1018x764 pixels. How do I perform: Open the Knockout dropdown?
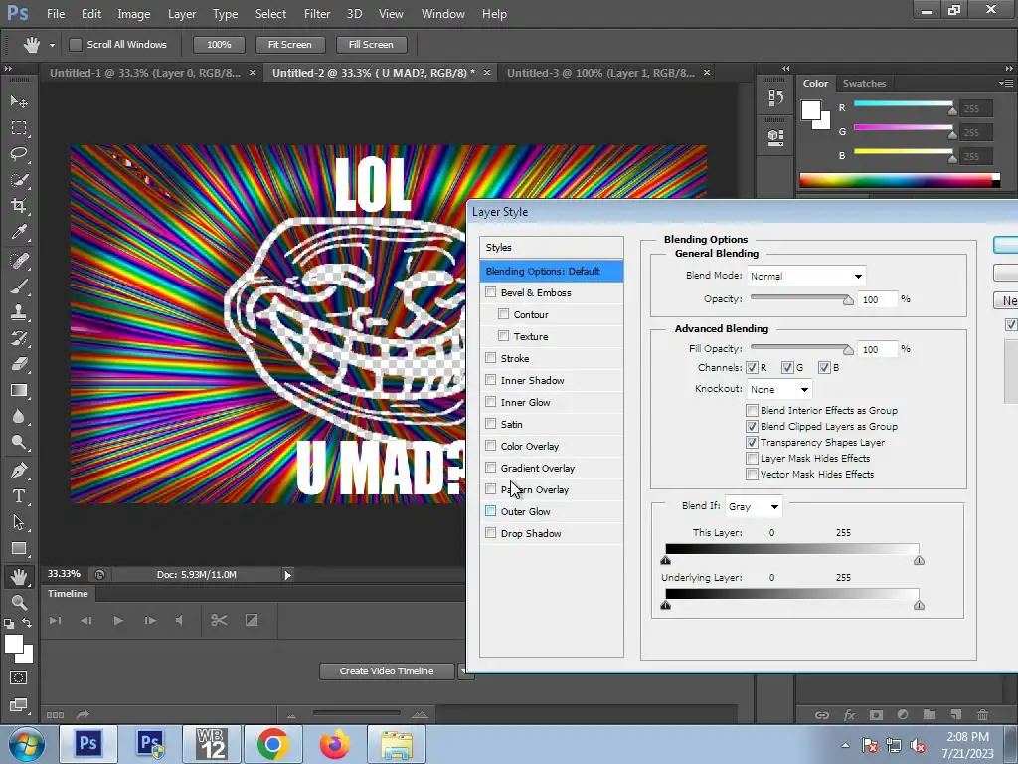(x=779, y=389)
